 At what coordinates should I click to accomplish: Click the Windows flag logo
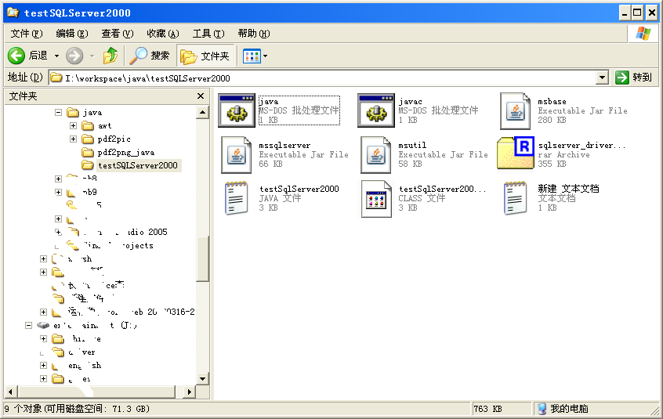(643, 34)
